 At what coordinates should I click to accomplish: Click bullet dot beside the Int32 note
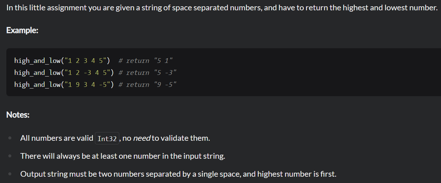pos(10,138)
